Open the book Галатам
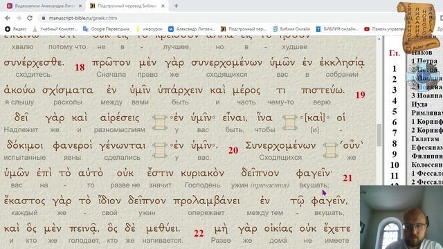443x249 pixels. coord(425,138)
